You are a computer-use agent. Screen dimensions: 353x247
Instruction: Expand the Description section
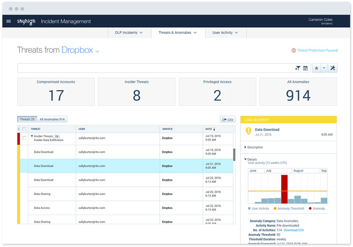[x=254, y=147]
